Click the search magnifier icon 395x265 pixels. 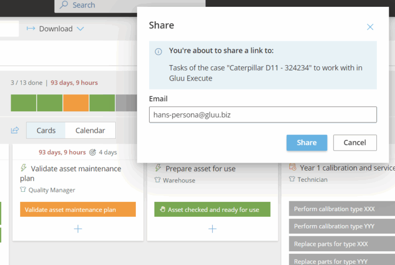tap(64, 5)
